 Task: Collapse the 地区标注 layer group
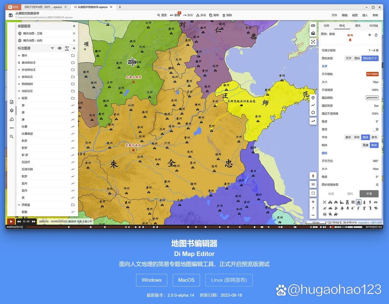[x=19, y=91]
